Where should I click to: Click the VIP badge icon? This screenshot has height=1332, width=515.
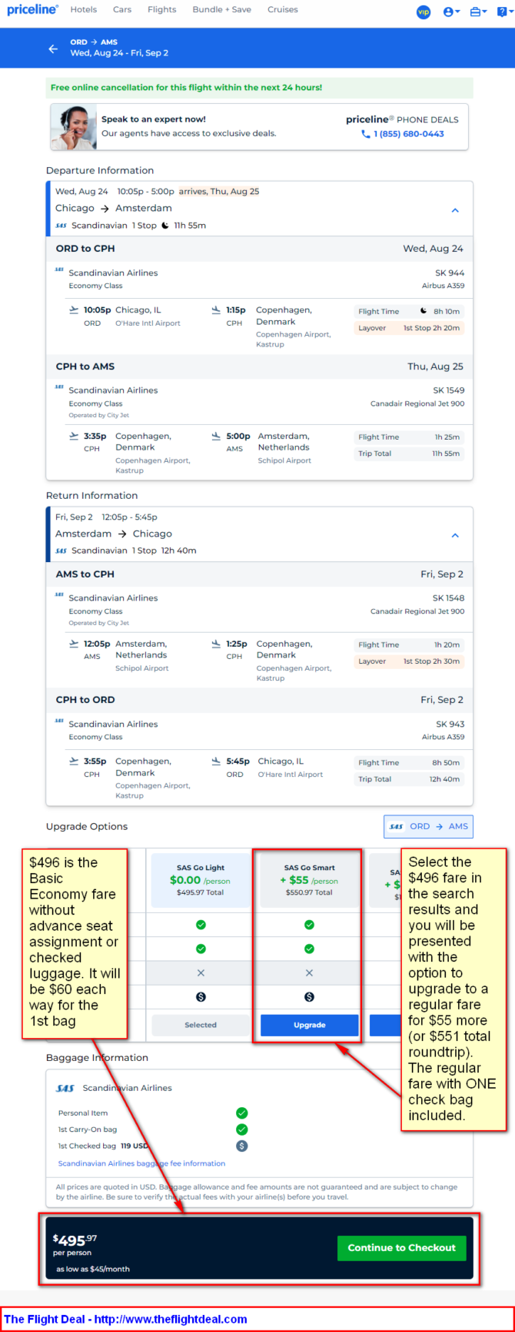pyautogui.click(x=423, y=12)
